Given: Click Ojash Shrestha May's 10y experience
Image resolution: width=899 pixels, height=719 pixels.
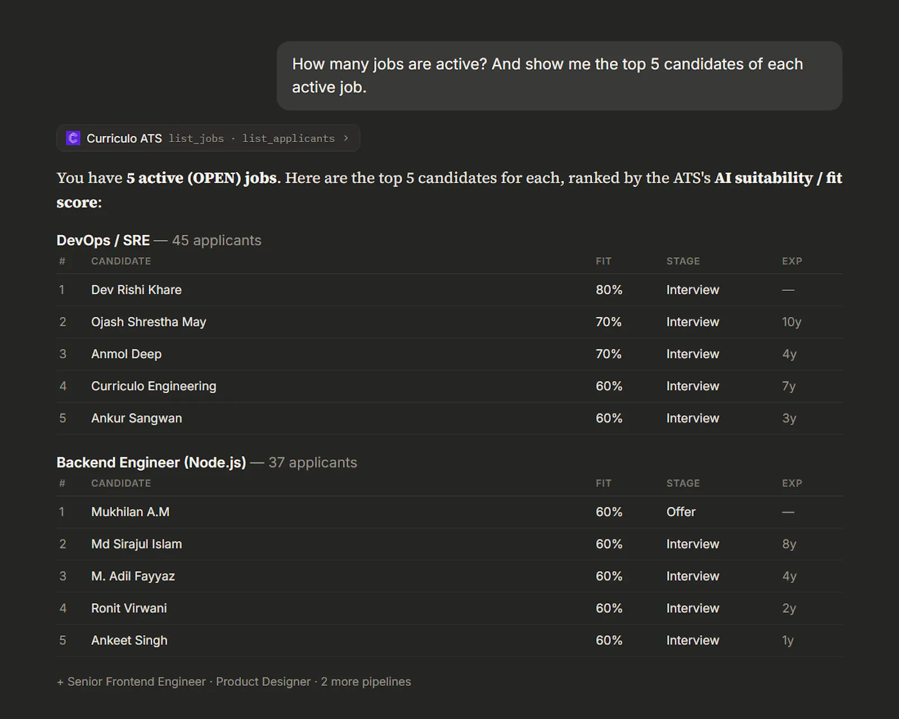Looking at the screenshot, I should [x=792, y=322].
